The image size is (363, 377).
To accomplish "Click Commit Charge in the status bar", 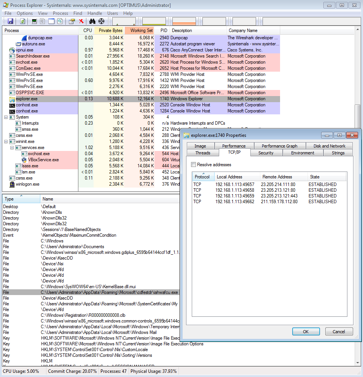I will point(72,371).
